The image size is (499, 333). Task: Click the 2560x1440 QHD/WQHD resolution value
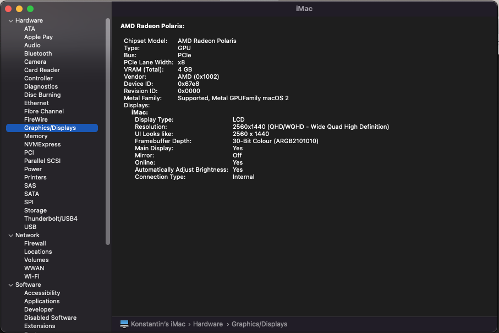pyautogui.click(x=311, y=127)
